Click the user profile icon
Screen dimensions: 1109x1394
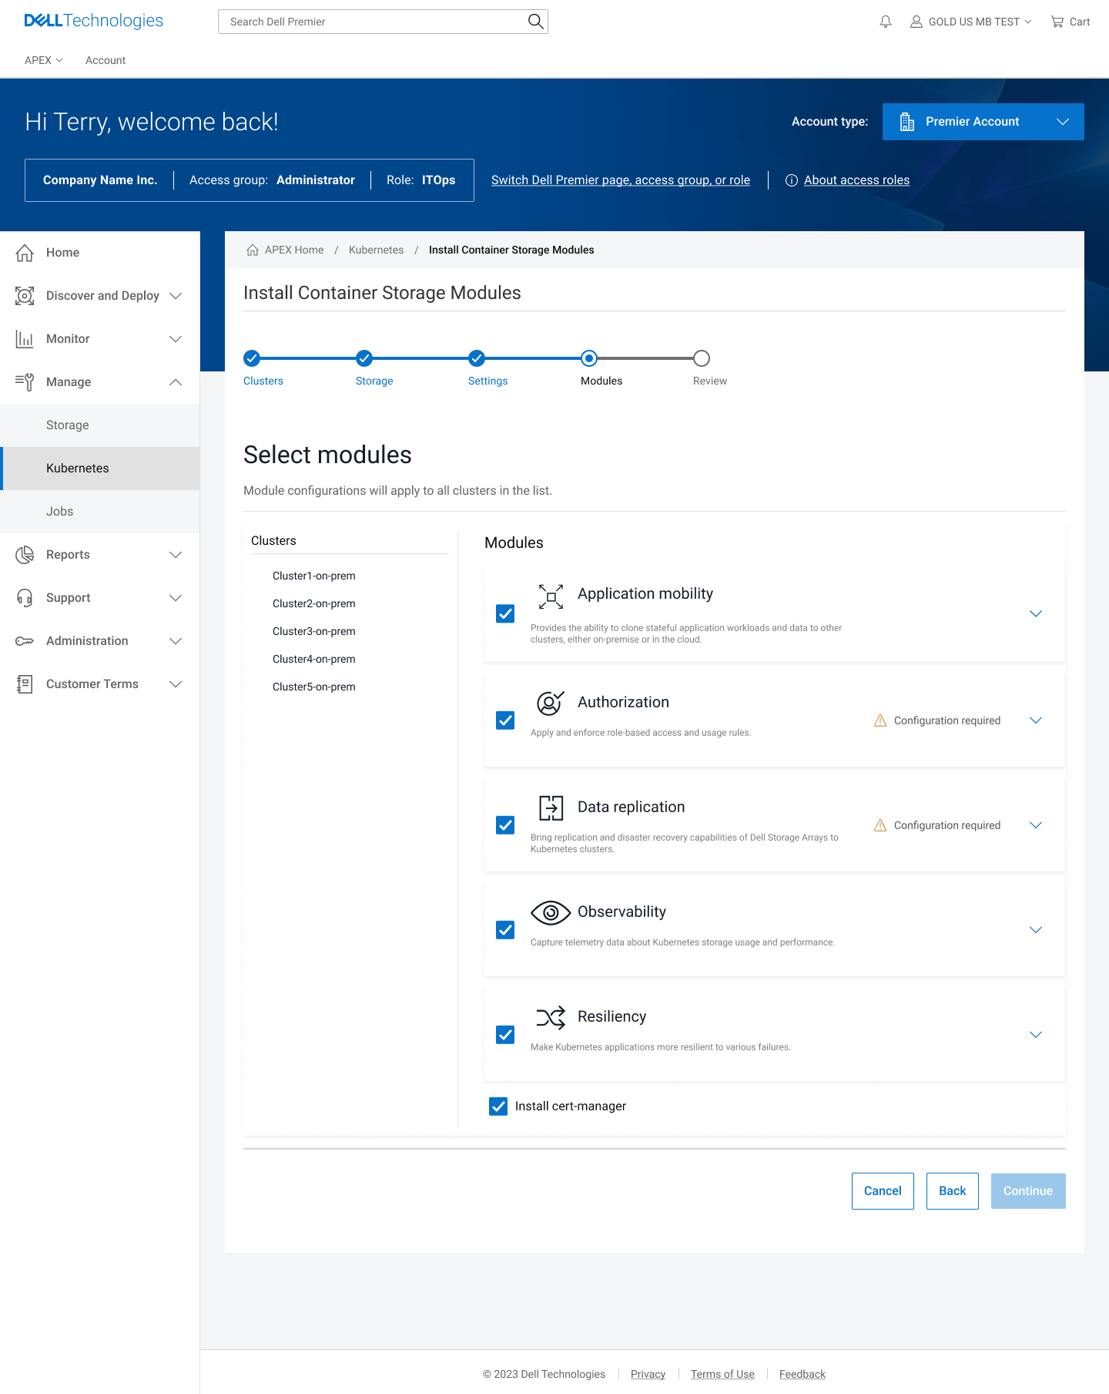916,22
